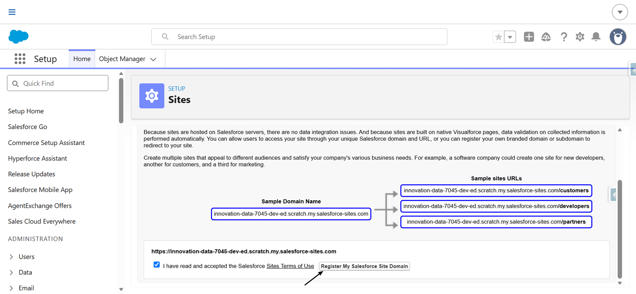Click the Sites page title

[x=179, y=100]
